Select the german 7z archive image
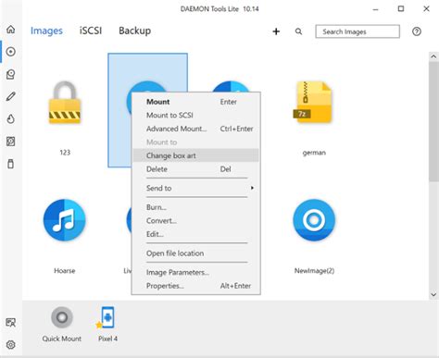 pos(314,103)
